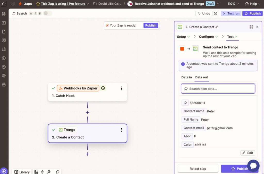Select the Webhooks by Zapier Catch Hook step
Screen dimensions: 264x174
click(x=87, y=92)
